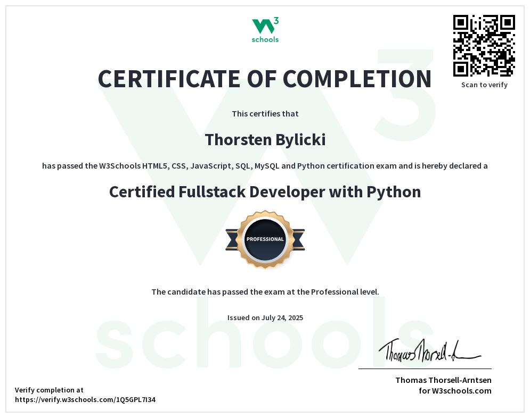Click the "for W3schools.com" text
Image resolution: width=530 pixels, height=418 pixels.
(x=455, y=391)
